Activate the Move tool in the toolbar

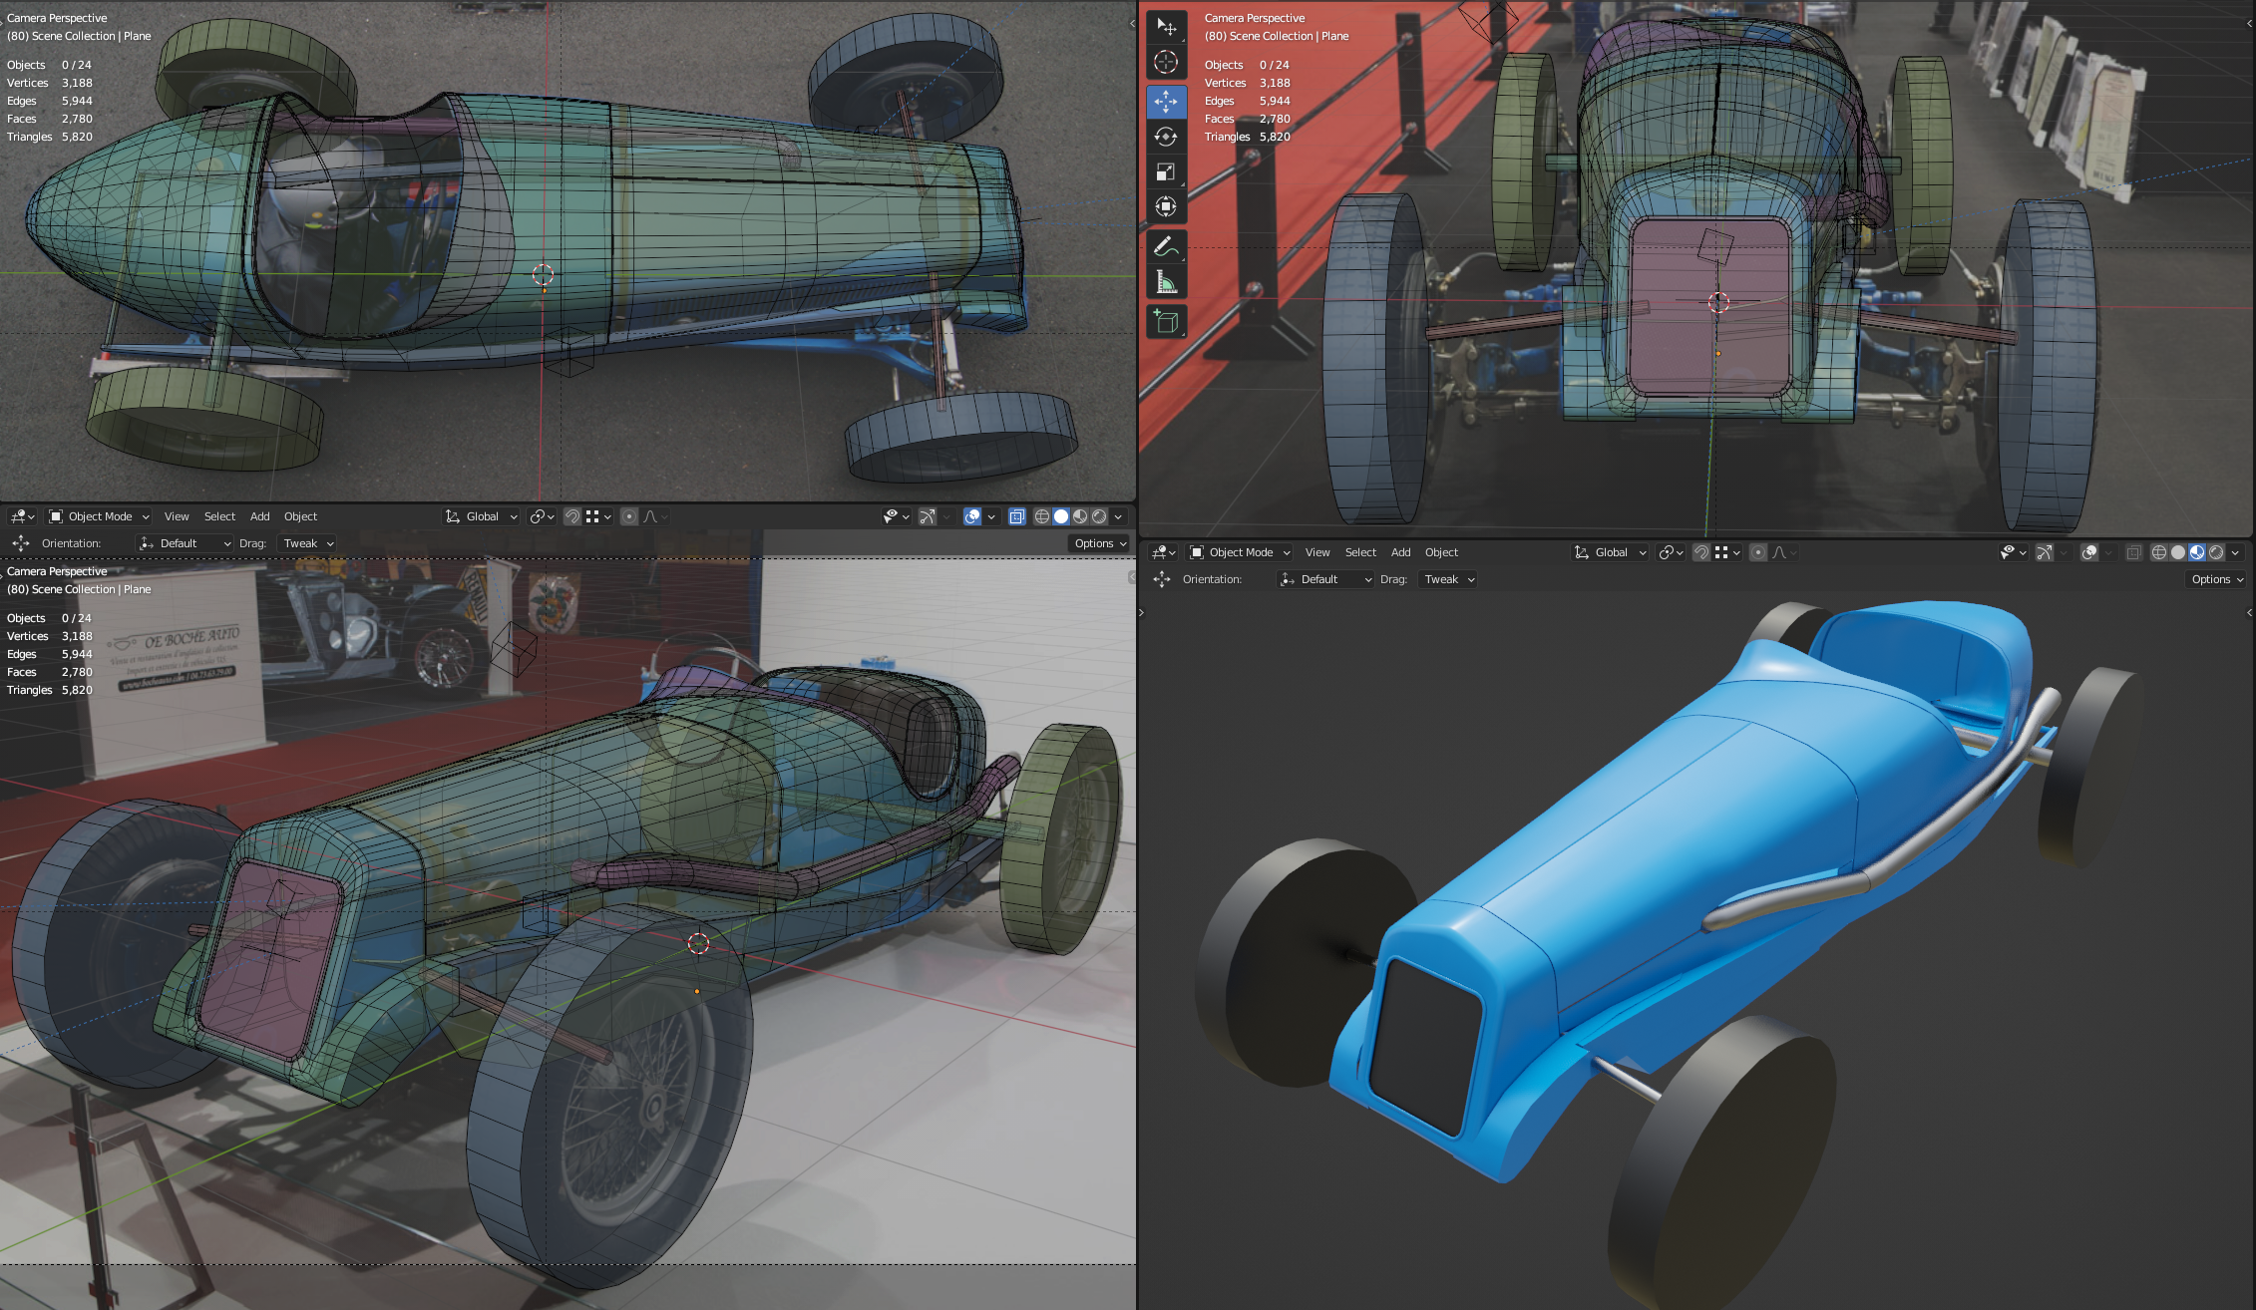tap(1165, 101)
